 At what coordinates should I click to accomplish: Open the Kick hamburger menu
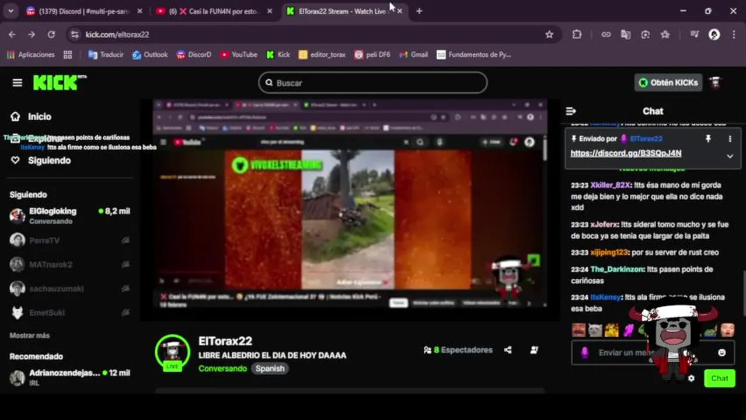pyautogui.click(x=18, y=83)
